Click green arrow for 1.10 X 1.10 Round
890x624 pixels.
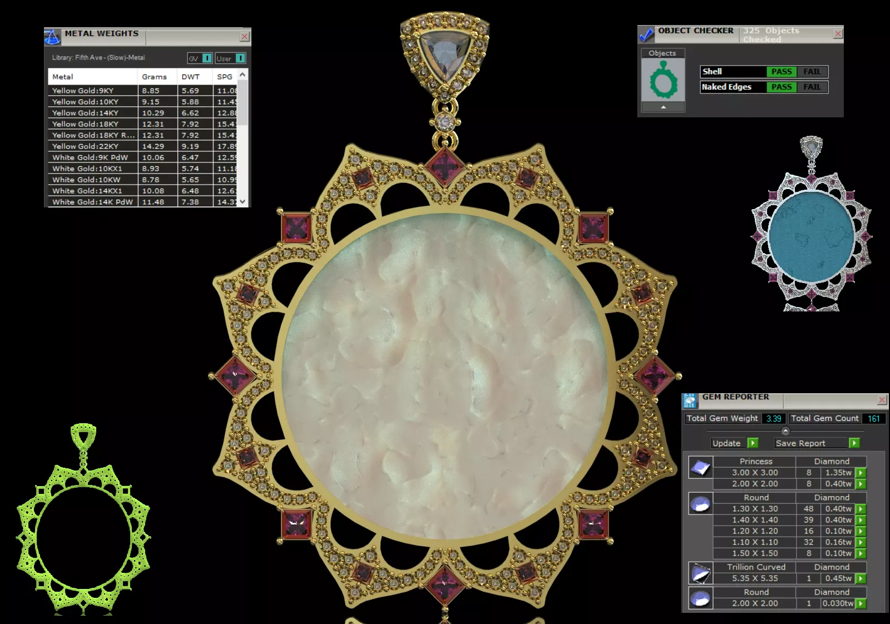coord(861,542)
